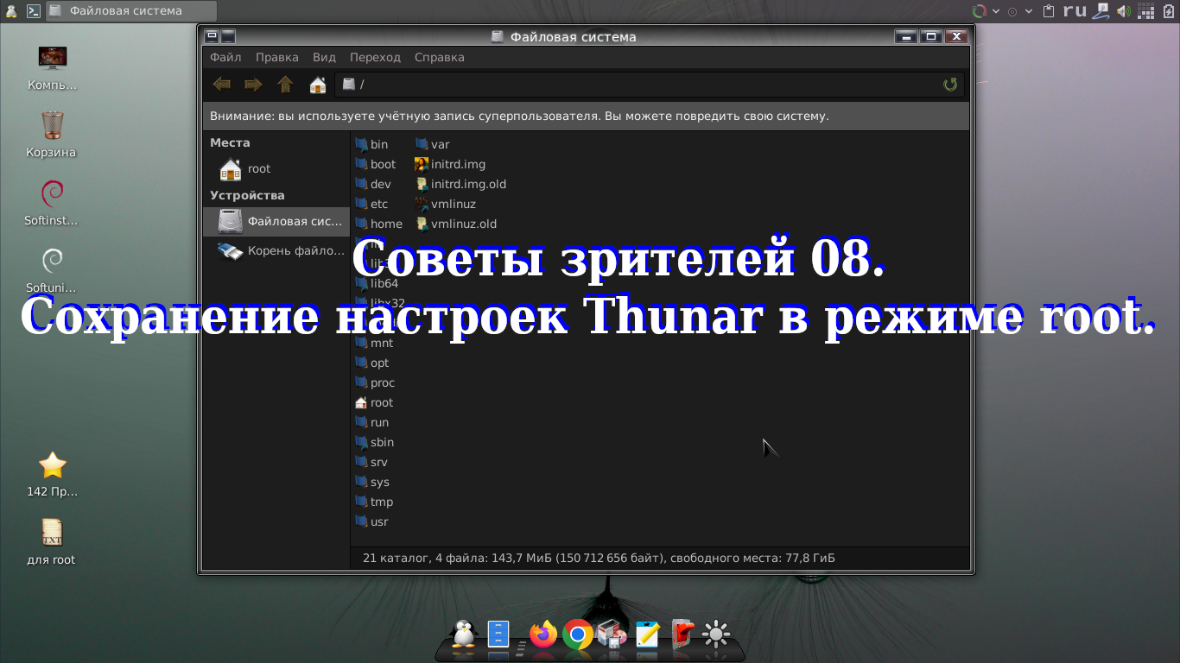Expand dropdown next to the ring tray icon
Image resolution: width=1180 pixels, height=663 pixels.
(1029, 11)
